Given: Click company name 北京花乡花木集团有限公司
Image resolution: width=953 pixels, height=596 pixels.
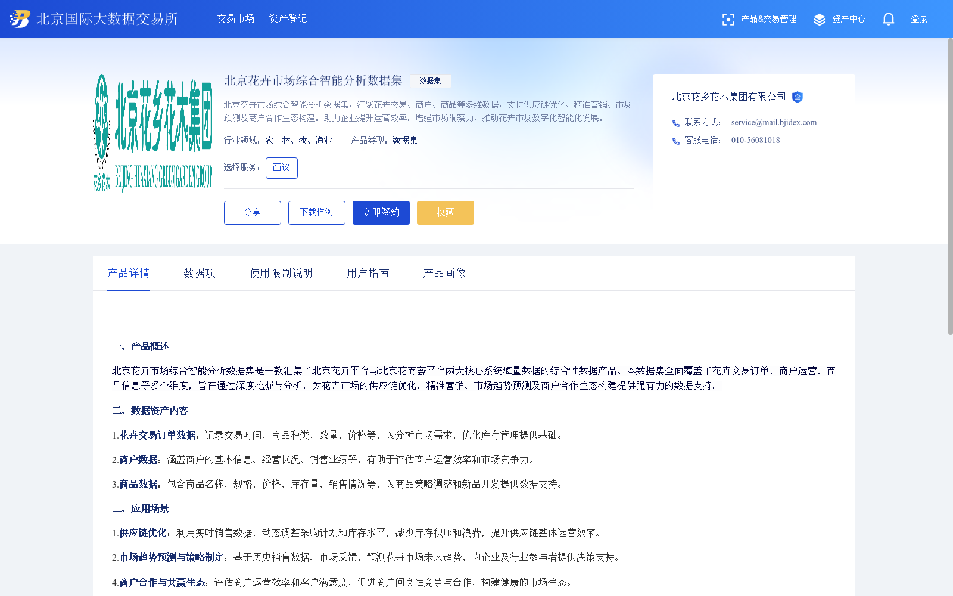Looking at the screenshot, I should [x=729, y=97].
